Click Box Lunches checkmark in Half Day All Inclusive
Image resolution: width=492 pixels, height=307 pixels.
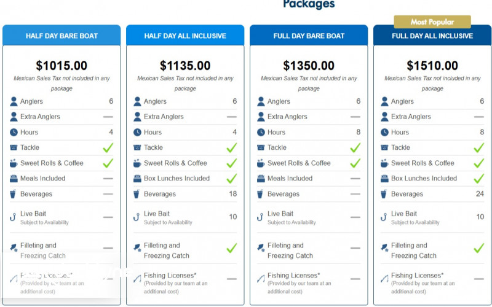(x=232, y=179)
